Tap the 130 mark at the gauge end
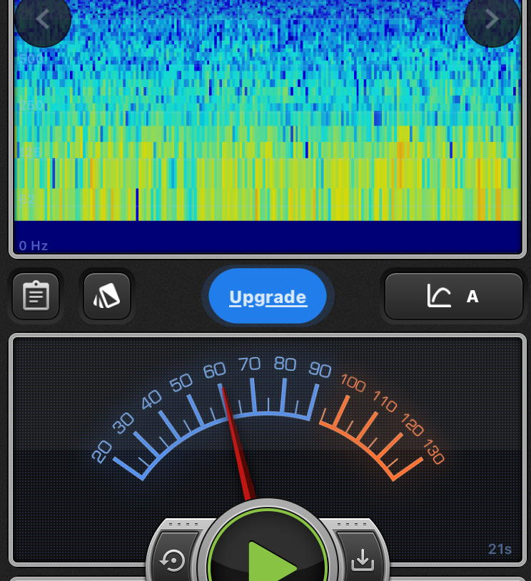This screenshot has width=531, height=581. 434,452
